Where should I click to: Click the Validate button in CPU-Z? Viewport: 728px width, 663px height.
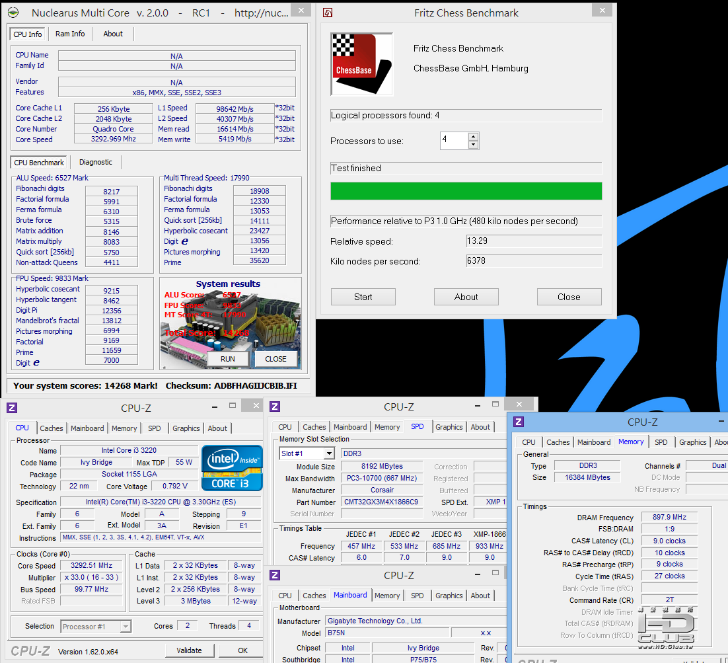pyautogui.click(x=189, y=650)
